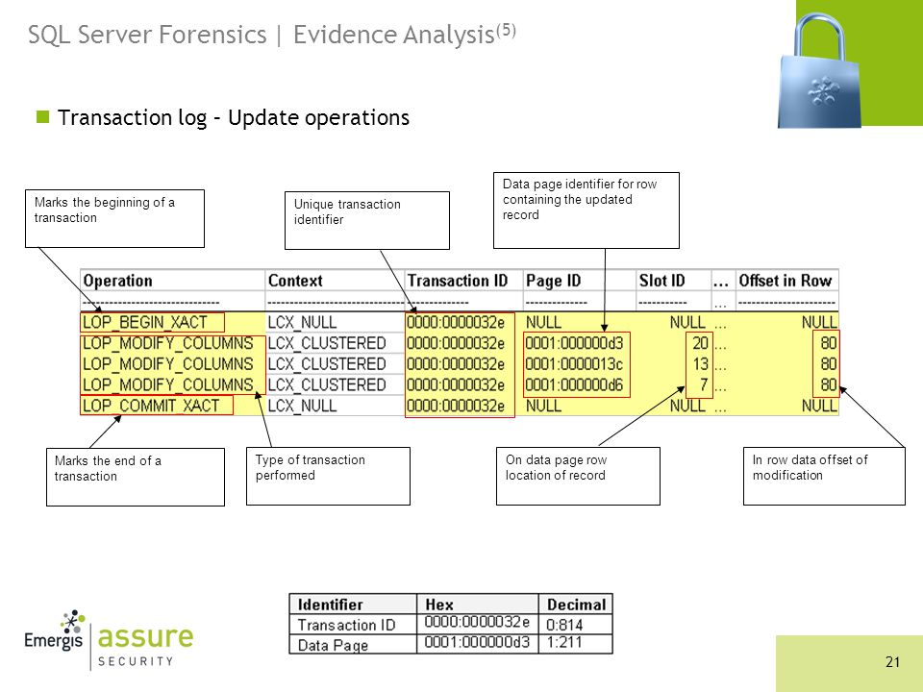Image resolution: width=923 pixels, height=692 pixels.
Task: Click LCX_CLUSTERED in the slot 13 row
Action: pos(327,363)
